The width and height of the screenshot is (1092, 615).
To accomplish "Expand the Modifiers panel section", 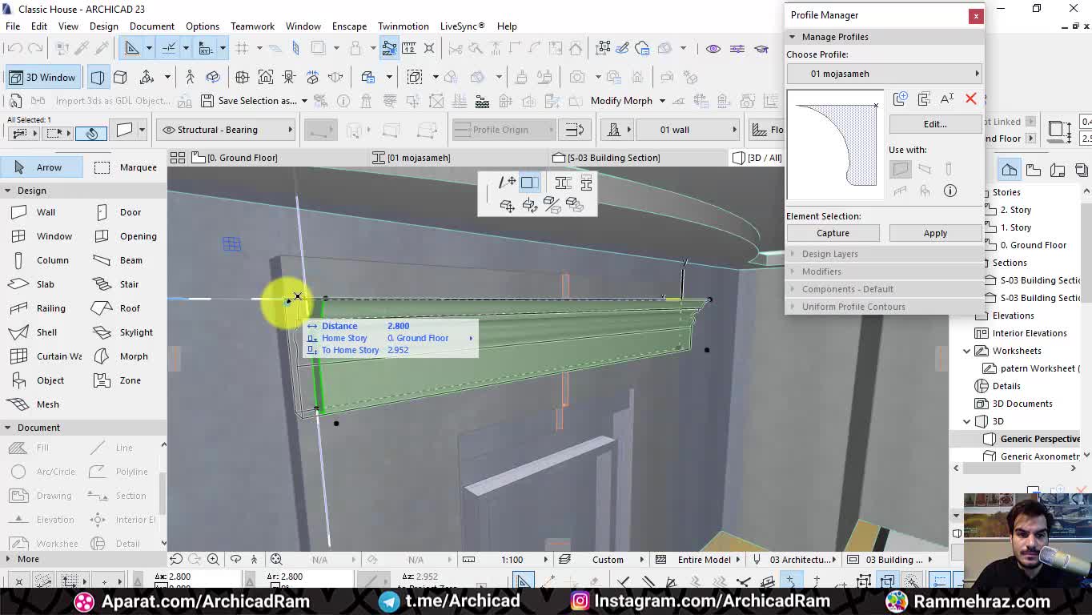I will [x=821, y=271].
